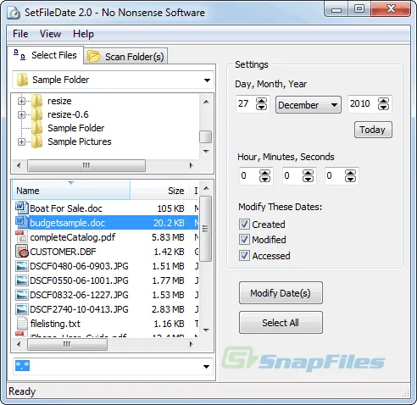Sort the file list by Name column
The image size is (417, 405).
[x=71, y=191]
